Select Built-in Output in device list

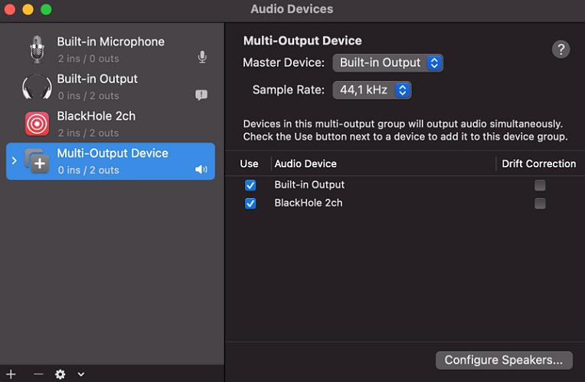point(110,87)
